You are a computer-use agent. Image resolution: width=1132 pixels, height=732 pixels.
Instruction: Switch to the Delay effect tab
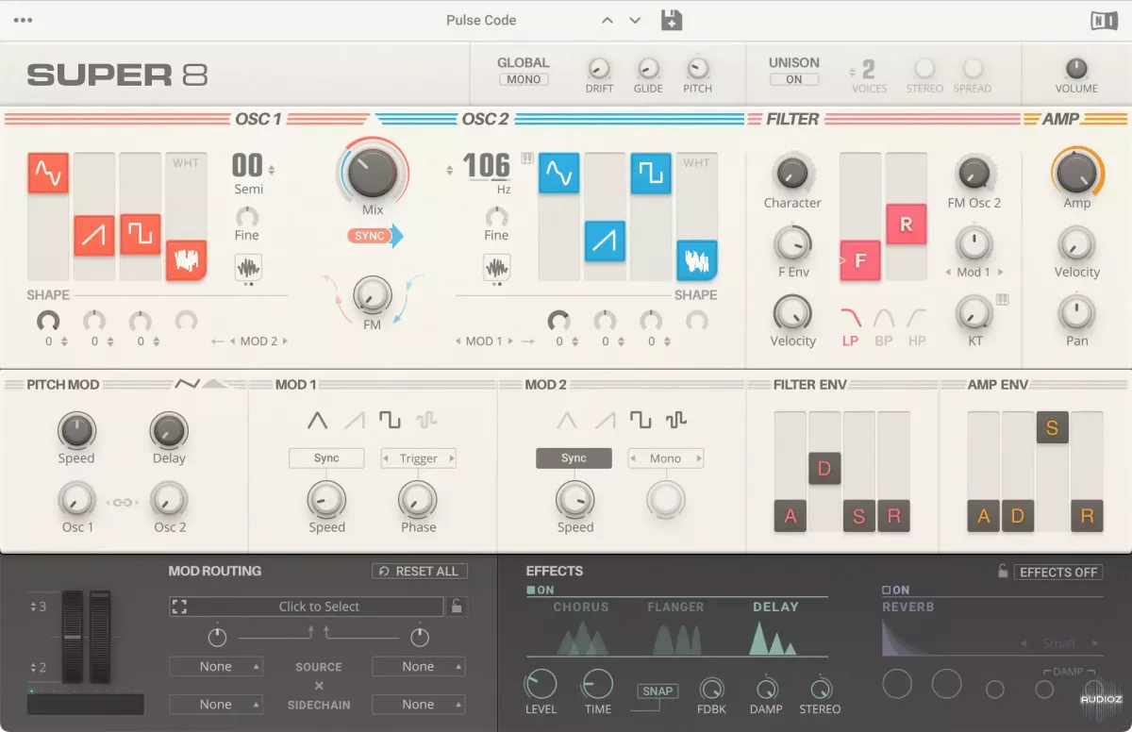[x=775, y=628]
